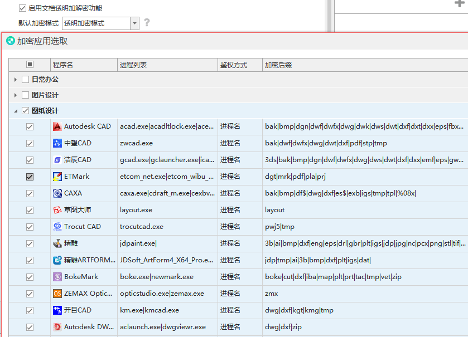Check the 日常办公 group checkbox
Viewport: 468px width, 337px height.
click(x=25, y=79)
